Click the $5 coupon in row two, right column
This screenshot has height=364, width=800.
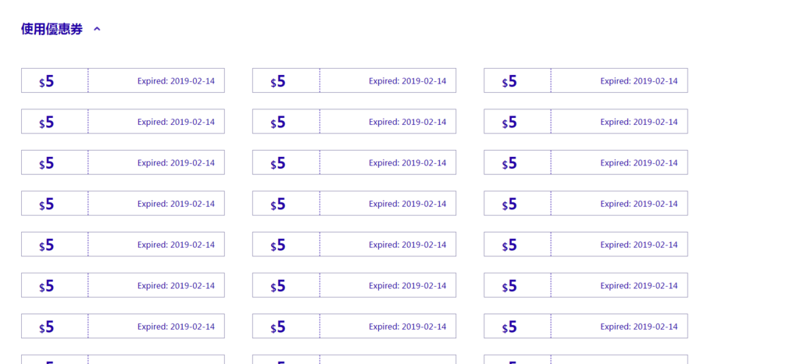585,121
